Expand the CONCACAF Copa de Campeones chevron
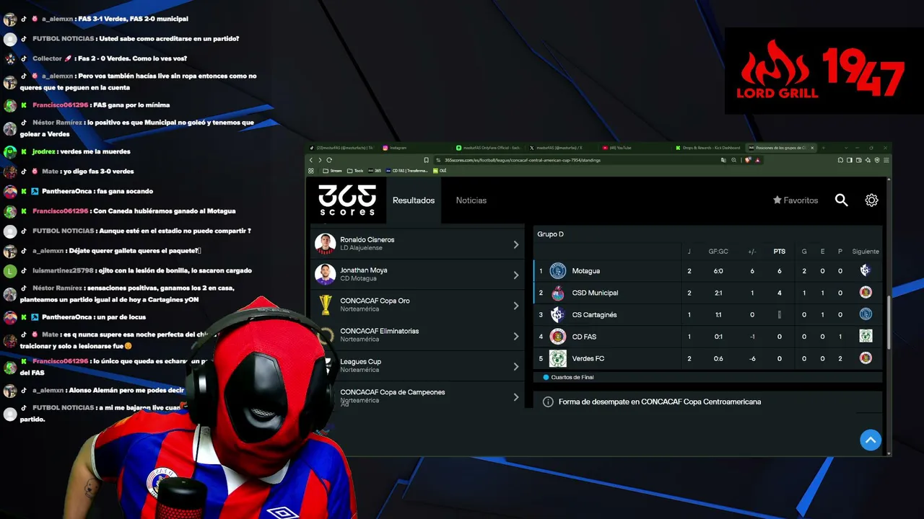Viewport: 924px width, 519px height. pos(516,397)
